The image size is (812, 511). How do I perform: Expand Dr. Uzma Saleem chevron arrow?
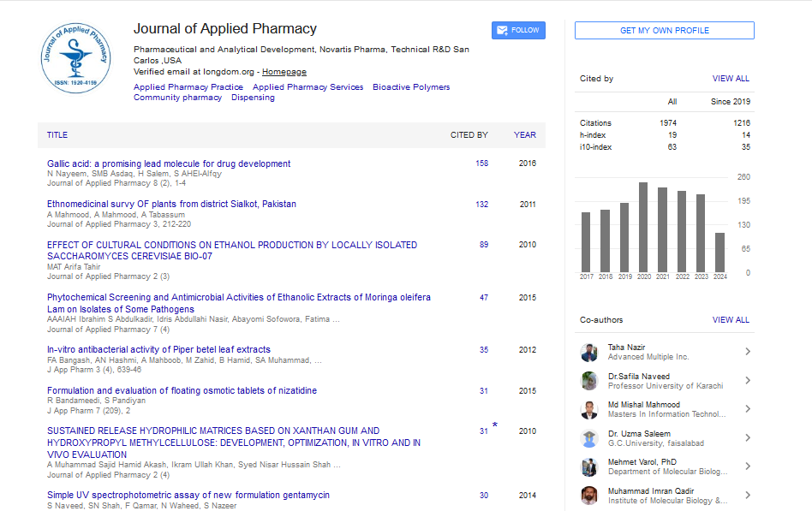pos(748,438)
